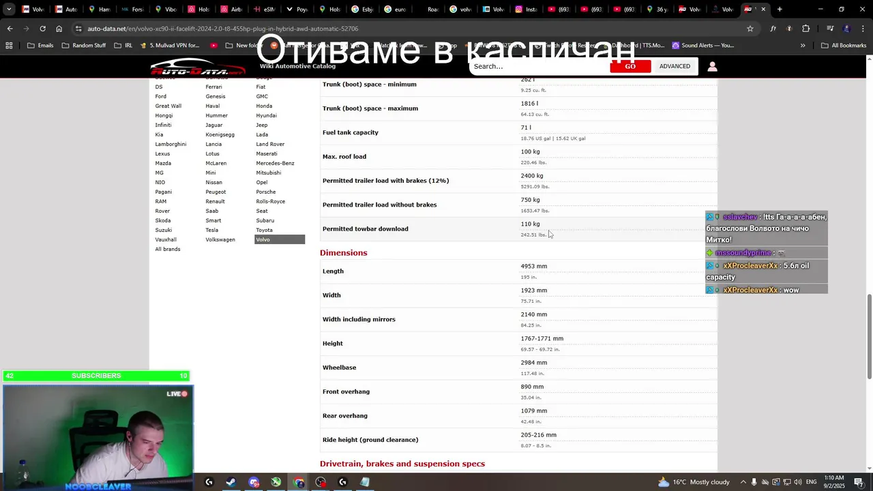Open the notification center icon

tap(859, 482)
